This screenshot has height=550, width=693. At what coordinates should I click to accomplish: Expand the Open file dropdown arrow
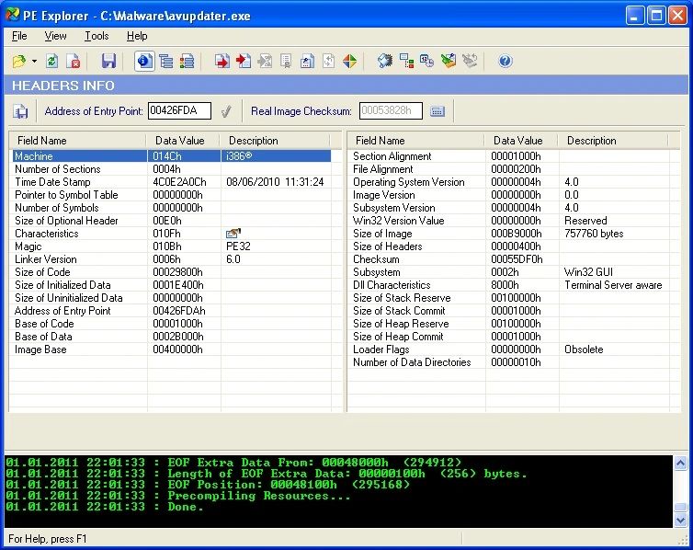click(x=34, y=61)
